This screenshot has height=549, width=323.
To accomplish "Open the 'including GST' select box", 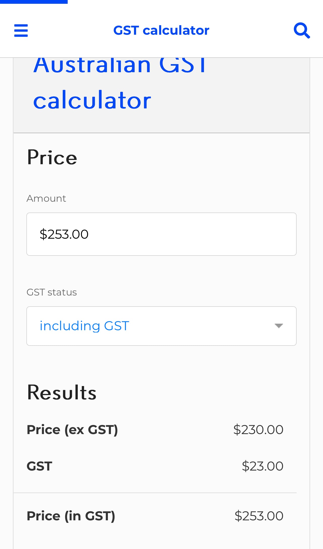I will [x=161, y=326].
